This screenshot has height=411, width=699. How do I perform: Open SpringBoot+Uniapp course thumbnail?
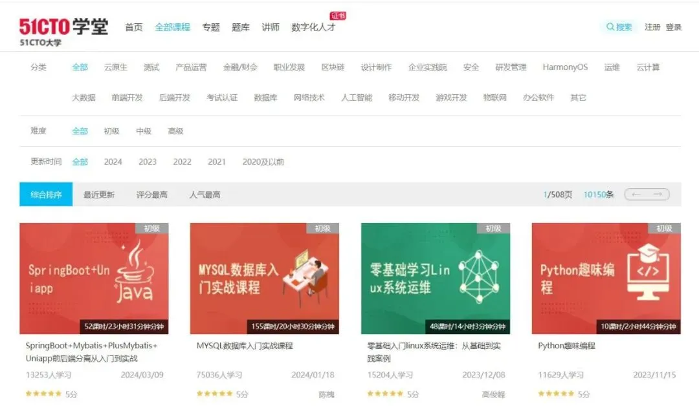tap(94, 279)
